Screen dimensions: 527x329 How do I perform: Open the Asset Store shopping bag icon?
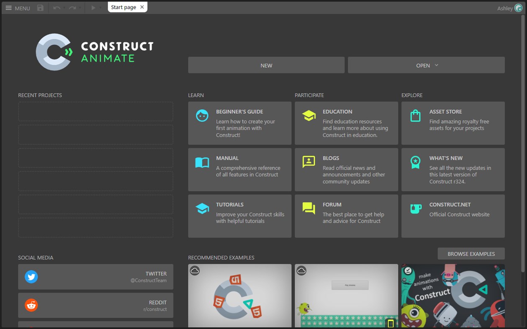click(415, 115)
